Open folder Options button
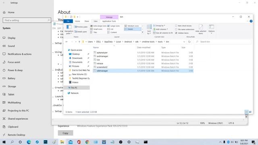 211,29
